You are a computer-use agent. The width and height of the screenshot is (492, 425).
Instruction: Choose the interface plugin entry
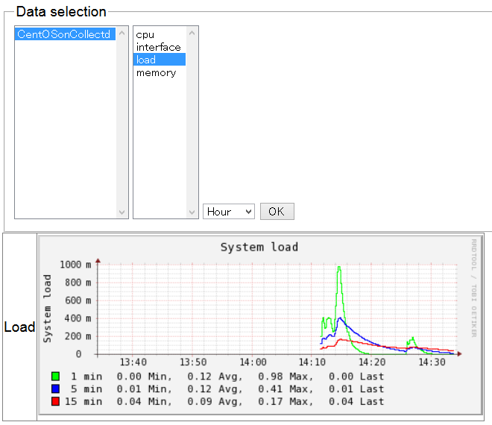pyautogui.click(x=160, y=47)
